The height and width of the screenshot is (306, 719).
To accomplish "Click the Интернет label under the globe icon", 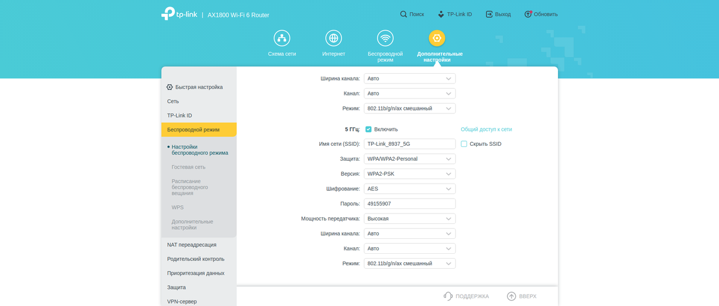I will tap(334, 54).
